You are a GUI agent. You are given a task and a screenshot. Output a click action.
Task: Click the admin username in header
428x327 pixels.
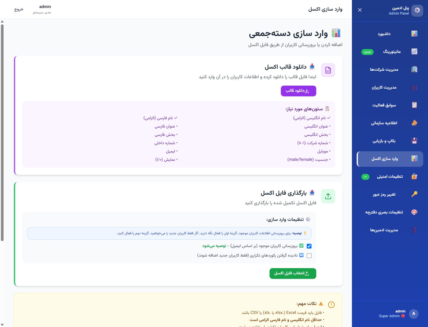[x=45, y=7]
